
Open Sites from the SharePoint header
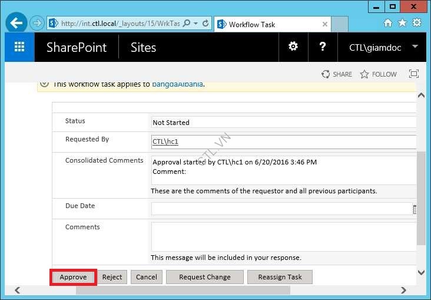point(143,48)
